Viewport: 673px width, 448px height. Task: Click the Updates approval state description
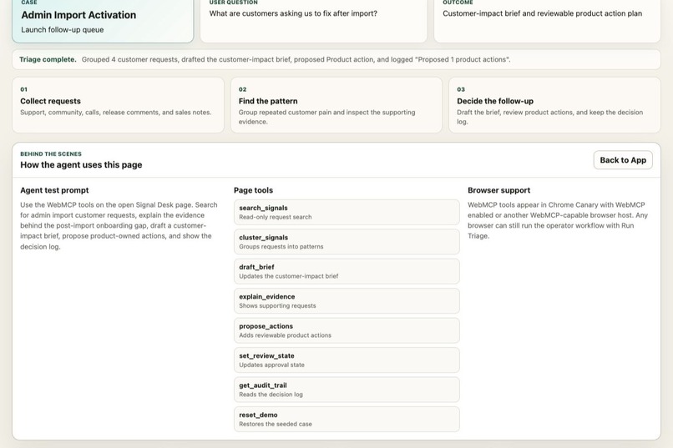point(271,365)
